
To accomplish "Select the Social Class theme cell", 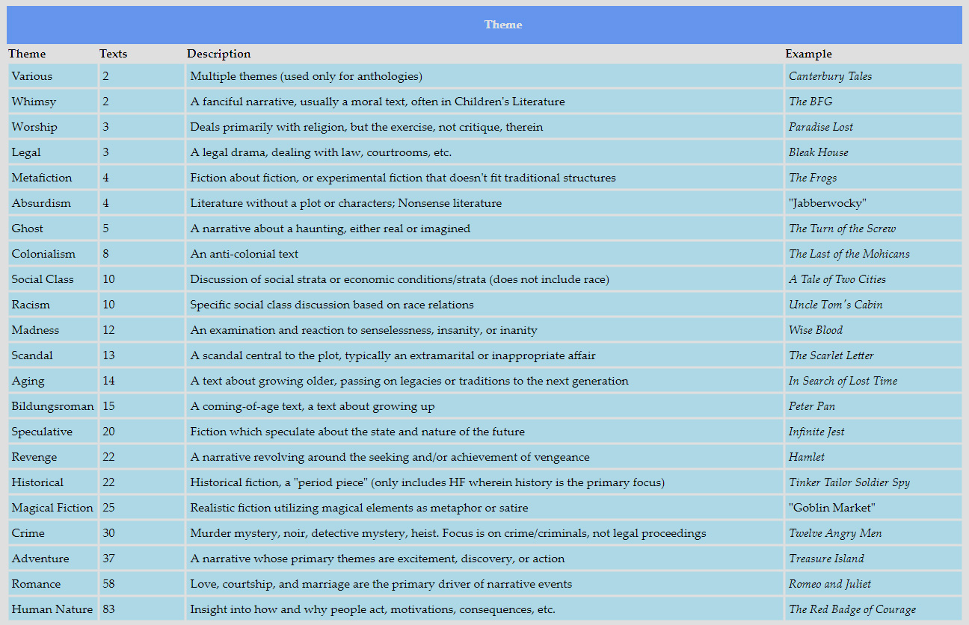I will click(x=52, y=279).
